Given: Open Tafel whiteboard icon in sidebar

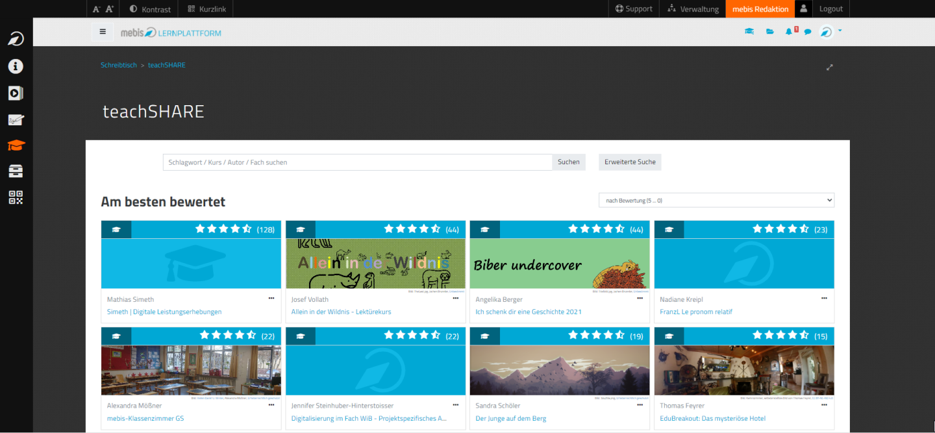Looking at the screenshot, I should pos(16,119).
